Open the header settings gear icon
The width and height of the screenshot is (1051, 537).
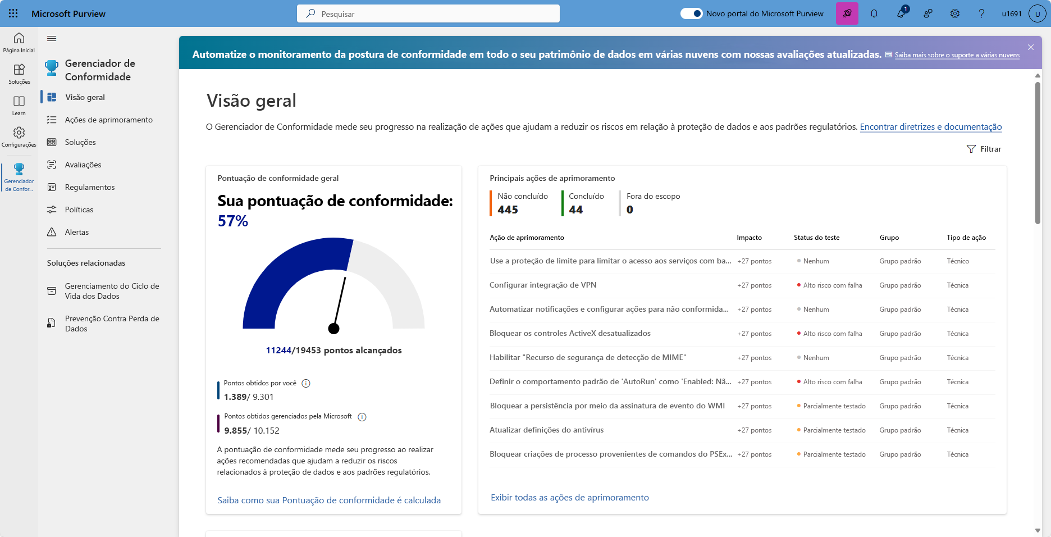point(955,13)
